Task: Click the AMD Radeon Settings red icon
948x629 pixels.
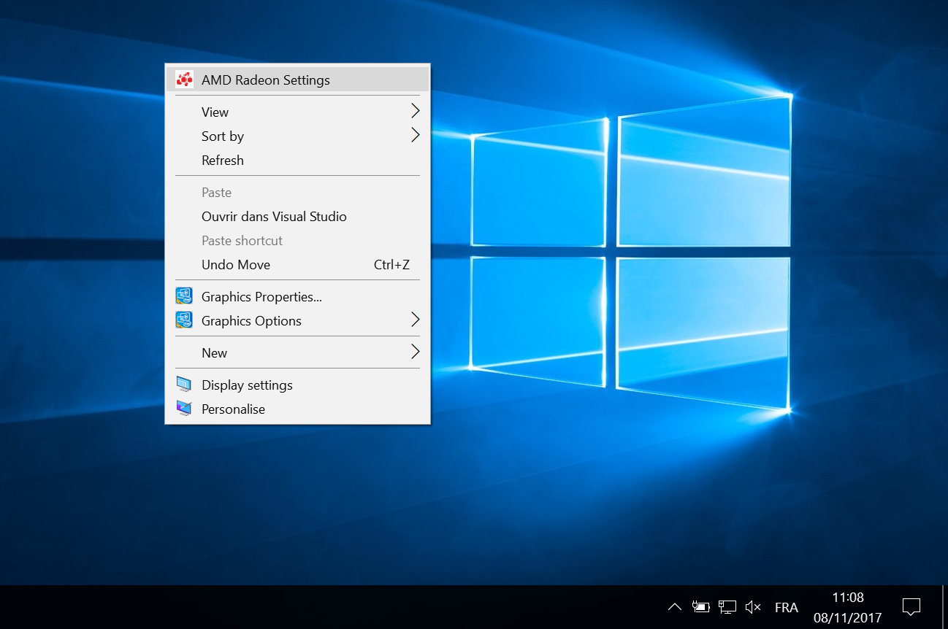Action: coord(185,80)
